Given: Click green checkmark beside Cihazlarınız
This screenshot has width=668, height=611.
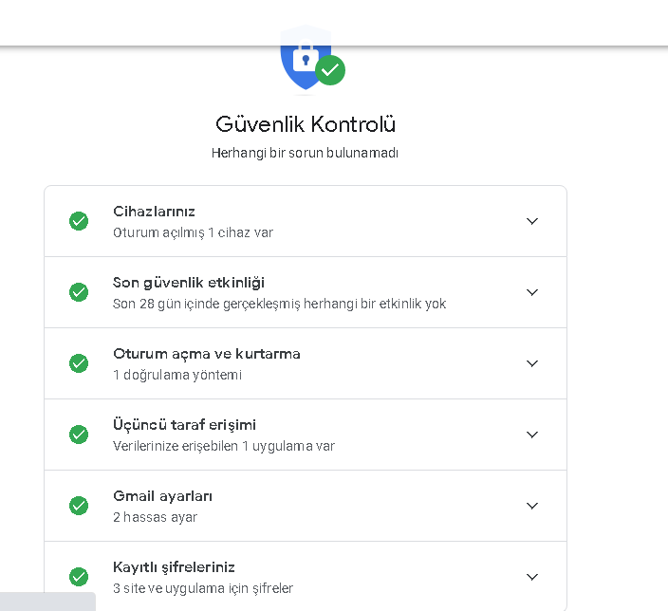Looking at the screenshot, I should (x=79, y=221).
